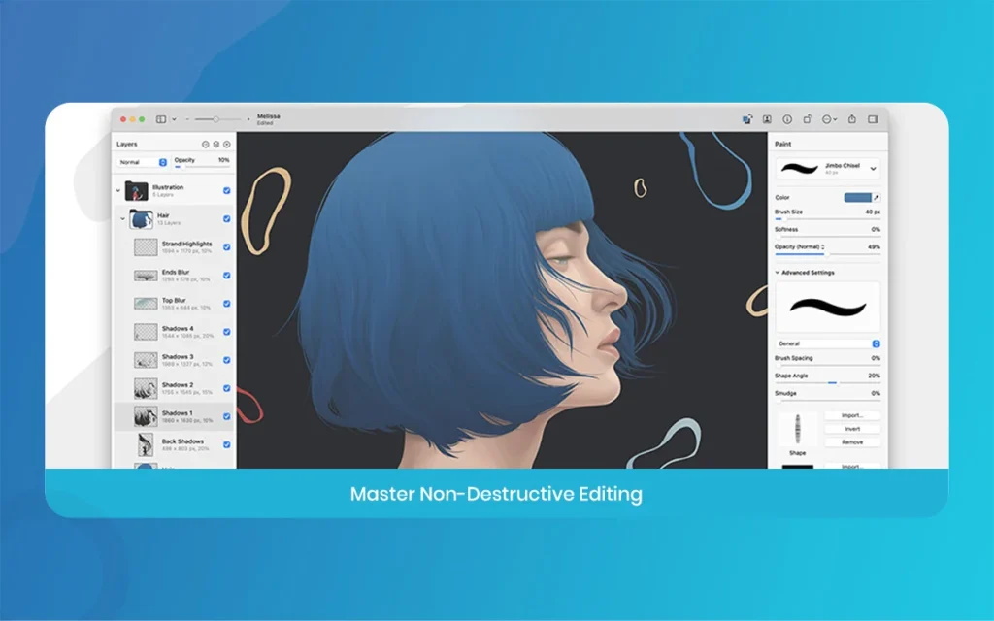Select the Strand Highlights layer

pyautogui.click(x=174, y=247)
